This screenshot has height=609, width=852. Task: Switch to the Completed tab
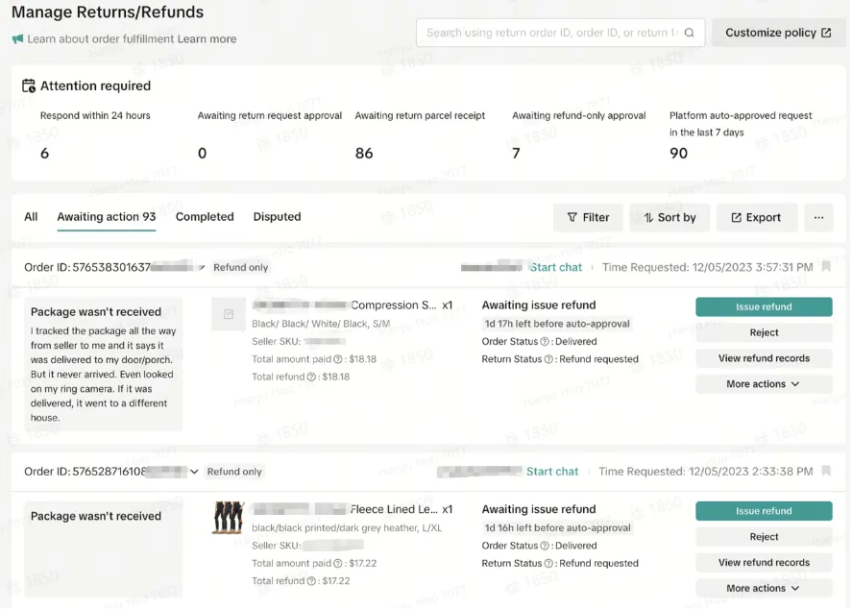pyautogui.click(x=205, y=217)
